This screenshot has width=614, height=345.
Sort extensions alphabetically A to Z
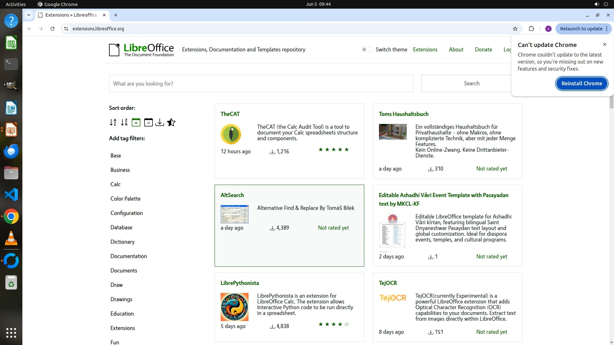pyautogui.click(x=113, y=122)
